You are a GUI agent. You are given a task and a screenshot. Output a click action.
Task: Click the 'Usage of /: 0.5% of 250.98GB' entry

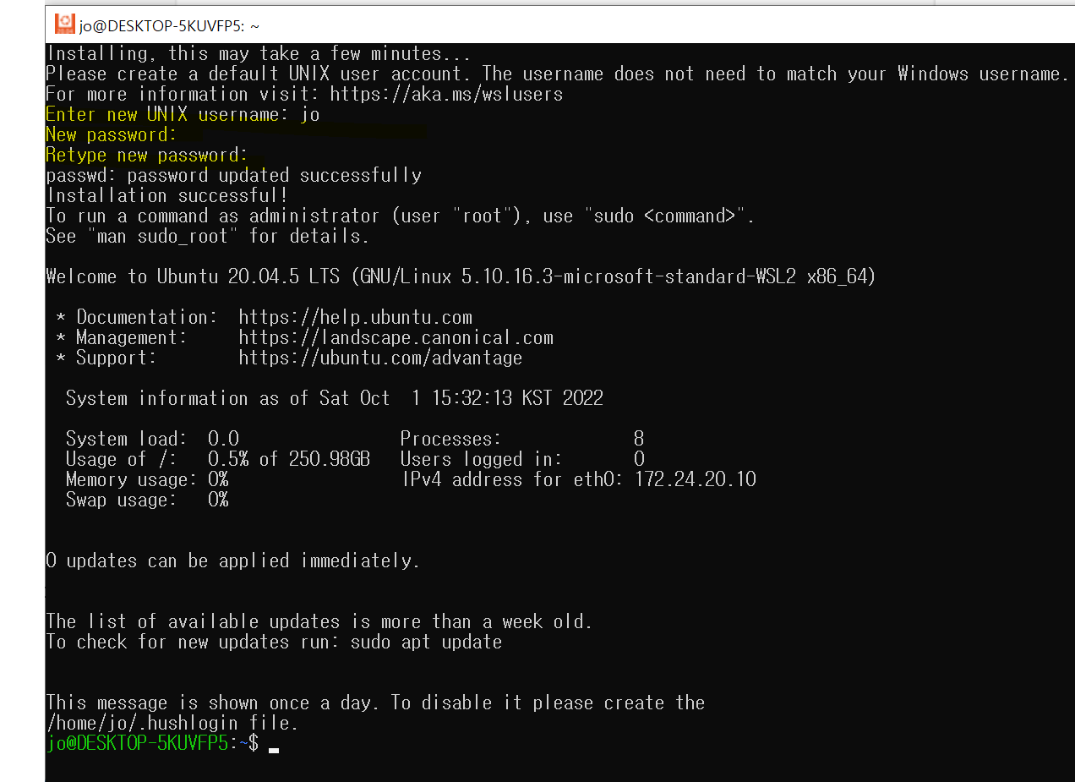pyautogui.click(x=218, y=459)
